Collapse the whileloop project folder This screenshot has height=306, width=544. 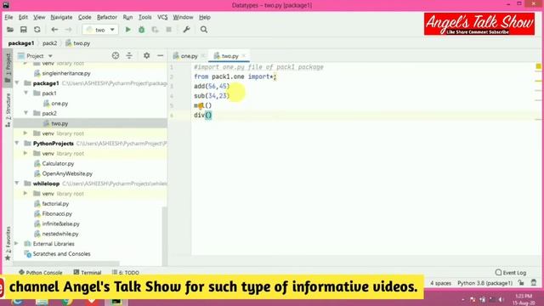coord(17,184)
